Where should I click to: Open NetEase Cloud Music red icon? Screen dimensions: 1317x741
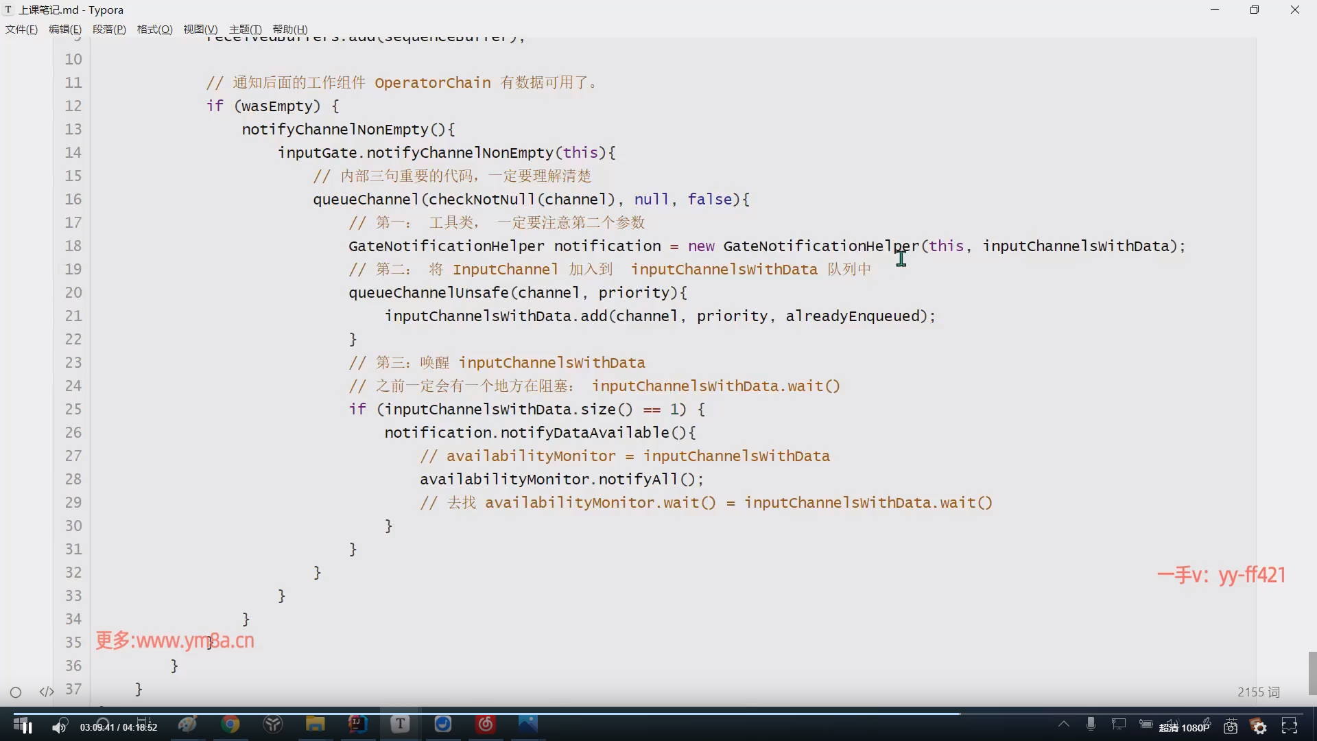[x=486, y=724]
